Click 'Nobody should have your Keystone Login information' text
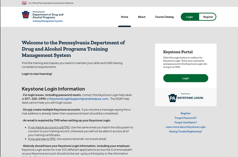238x157 pixels. pyautogui.click(x=76, y=146)
